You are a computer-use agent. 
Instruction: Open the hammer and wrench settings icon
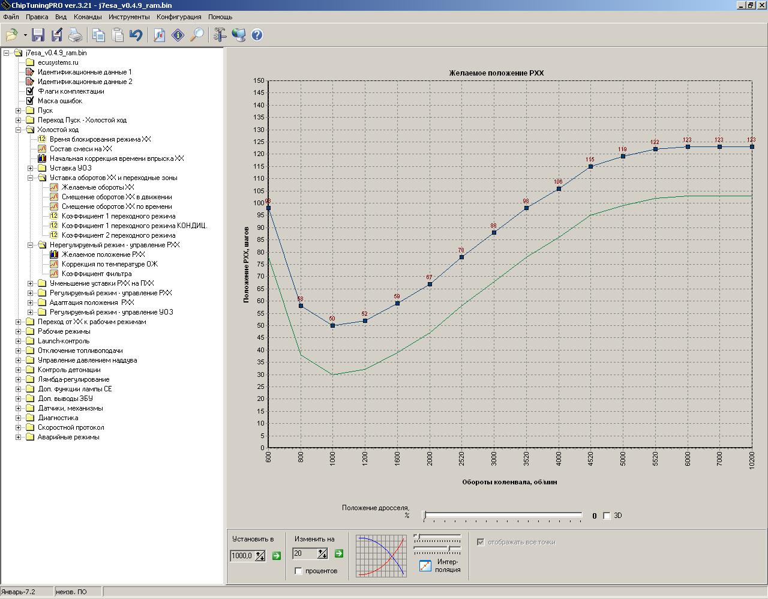tap(220, 35)
